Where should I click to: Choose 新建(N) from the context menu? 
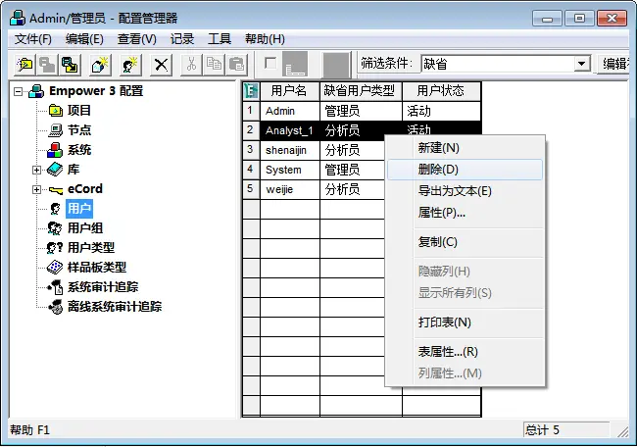click(465, 147)
